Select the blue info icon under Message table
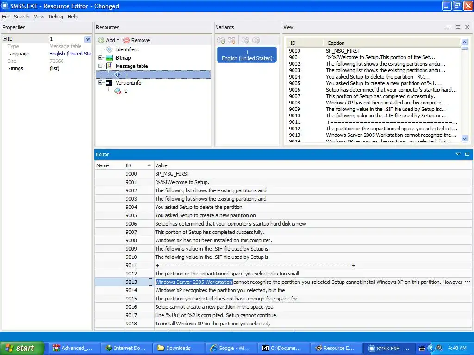 [x=118, y=74]
